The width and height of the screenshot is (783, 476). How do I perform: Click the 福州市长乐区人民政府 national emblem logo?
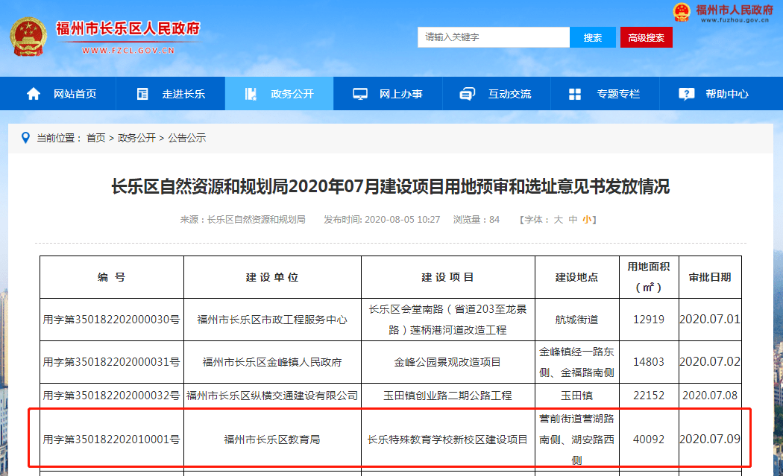pyautogui.click(x=28, y=37)
